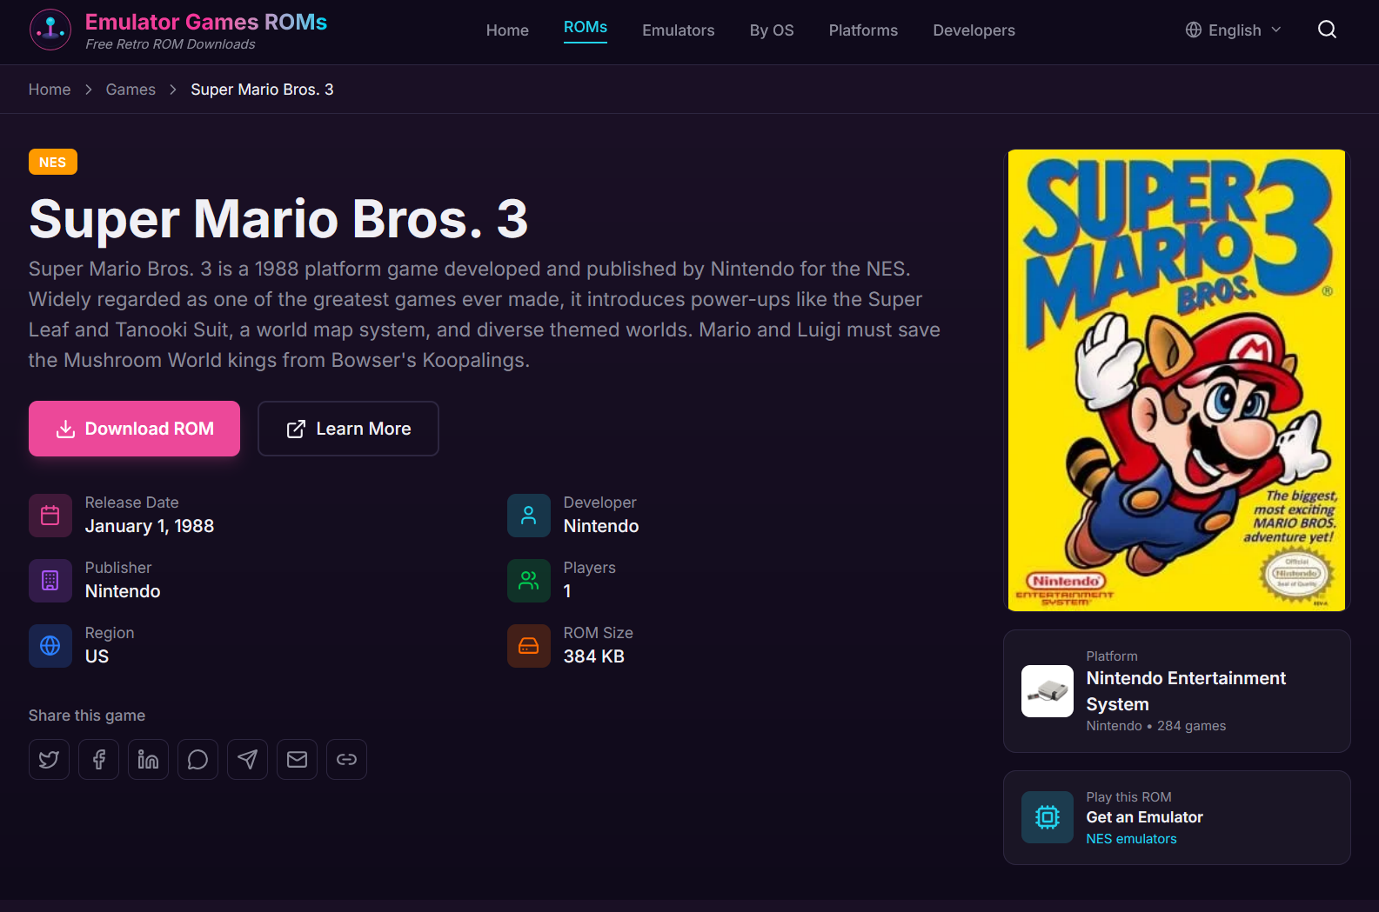Click the Super Mario Bros. 3 breadcrumb text

pyautogui.click(x=262, y=90)
